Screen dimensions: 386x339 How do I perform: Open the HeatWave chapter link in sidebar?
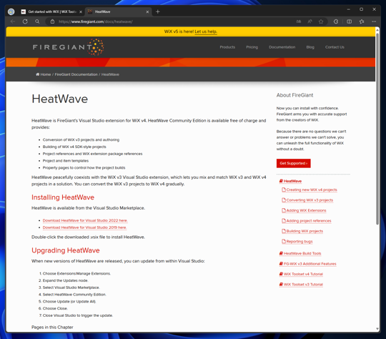pos(290,181)
